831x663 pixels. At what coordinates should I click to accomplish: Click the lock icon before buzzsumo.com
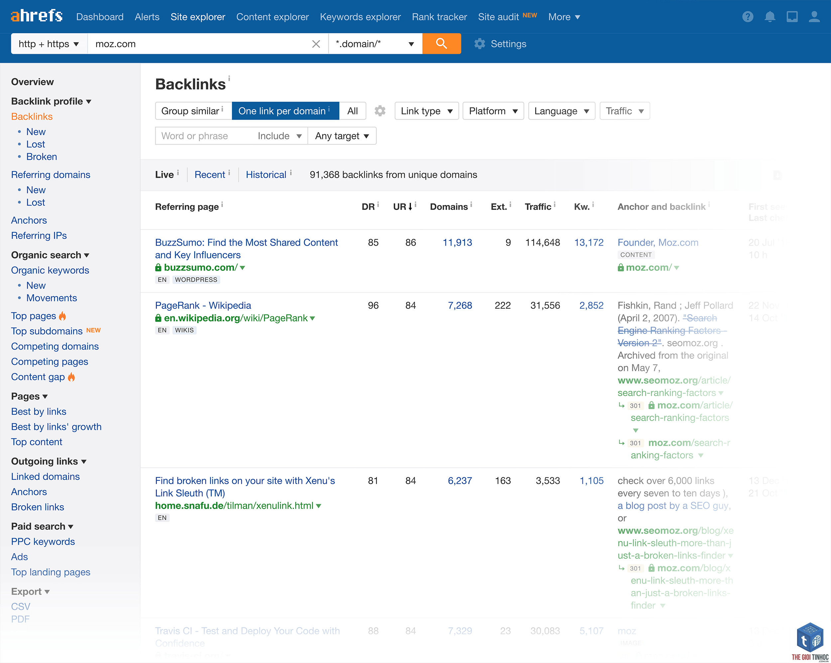point(158,267)
